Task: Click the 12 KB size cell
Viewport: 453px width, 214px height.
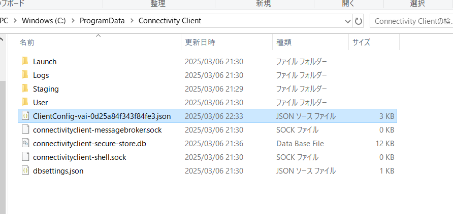Action: click(385, 144)
